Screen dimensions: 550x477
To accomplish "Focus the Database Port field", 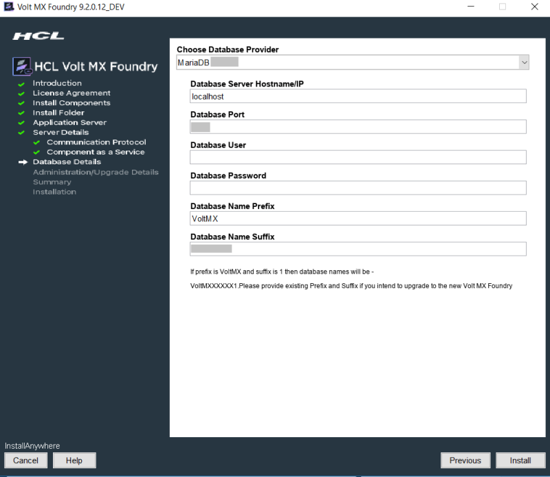I will (x=357, y=126).
